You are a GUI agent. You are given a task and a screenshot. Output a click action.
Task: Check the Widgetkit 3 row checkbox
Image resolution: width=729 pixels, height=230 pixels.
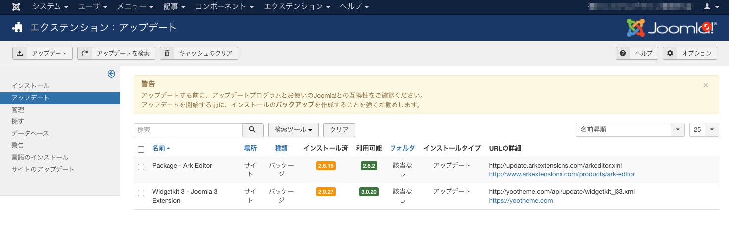point(141,193)
